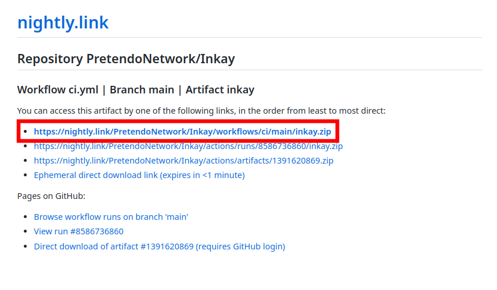The image size is (497, 290).
Task: Open the actions/artifacts/1391620869.zip link
Action: click(x=183, y=161)
